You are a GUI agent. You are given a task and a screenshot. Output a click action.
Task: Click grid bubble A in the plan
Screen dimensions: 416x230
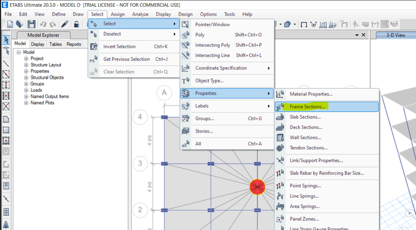coord(164,93)
